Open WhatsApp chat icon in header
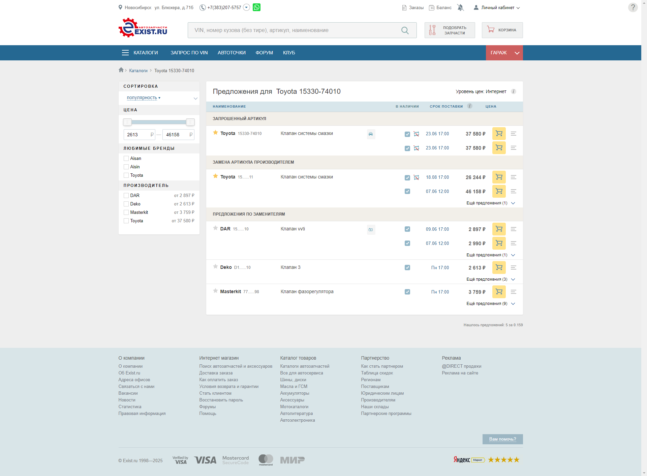The width and height of the screenshot is (647, 476). [256, 7]
